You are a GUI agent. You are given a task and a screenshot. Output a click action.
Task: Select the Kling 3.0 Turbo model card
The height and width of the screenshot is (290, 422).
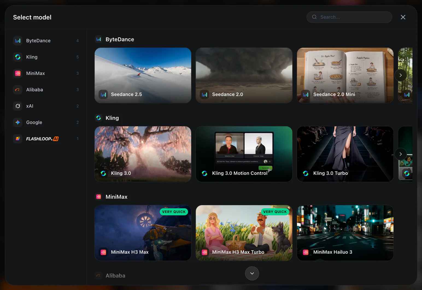pos(345,154)
